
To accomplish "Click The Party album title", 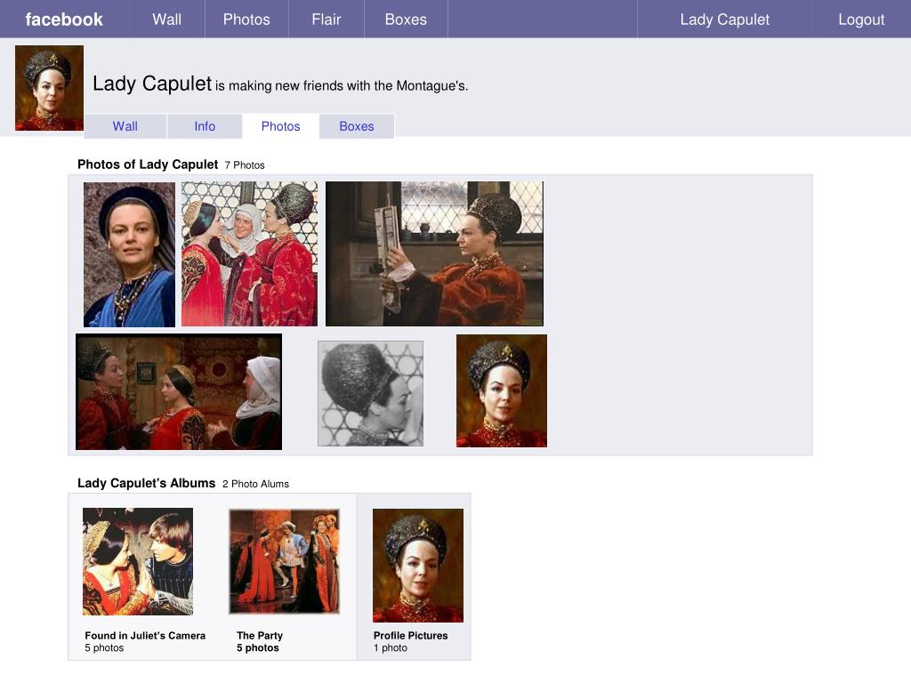I will pos(260,635).
